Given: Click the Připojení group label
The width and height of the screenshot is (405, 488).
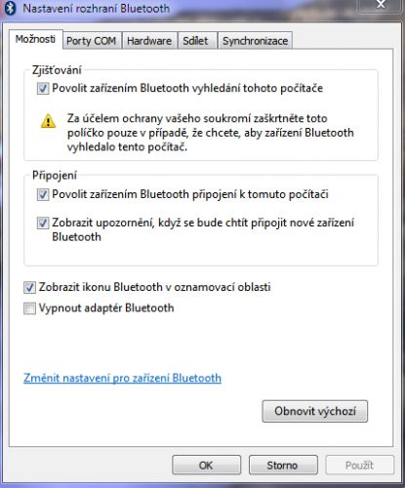Looking at the screenshot, I should pos(55,176).
